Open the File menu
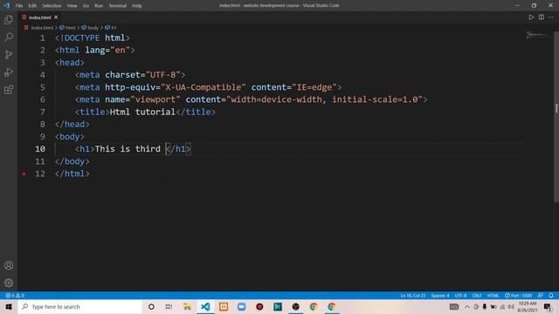 point(19,5)
